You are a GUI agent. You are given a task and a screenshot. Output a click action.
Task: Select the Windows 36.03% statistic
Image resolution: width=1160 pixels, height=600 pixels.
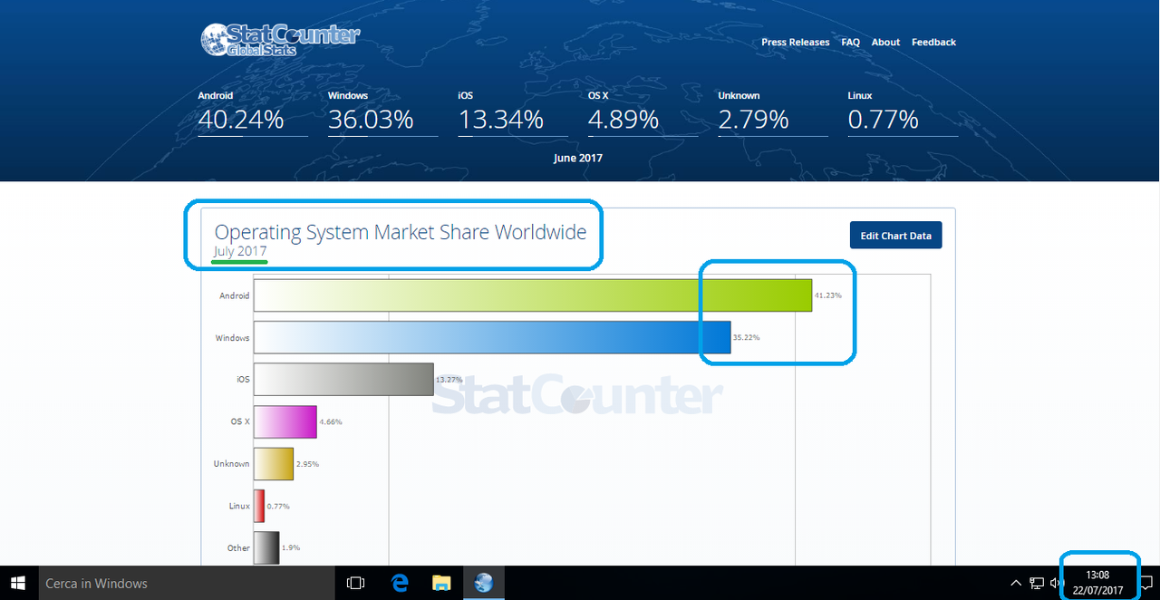pos(382,112)
